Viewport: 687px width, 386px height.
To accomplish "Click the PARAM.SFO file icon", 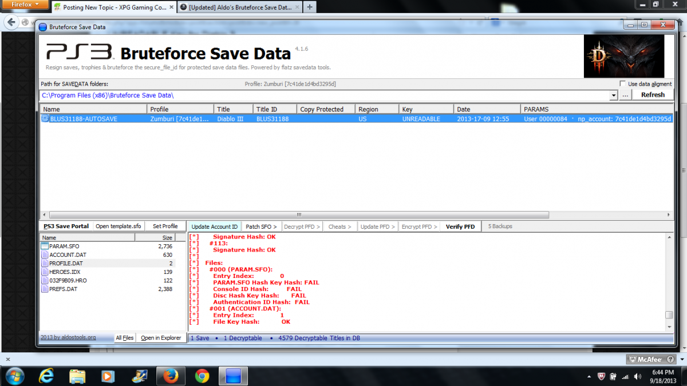I will (x=45, y=246).
